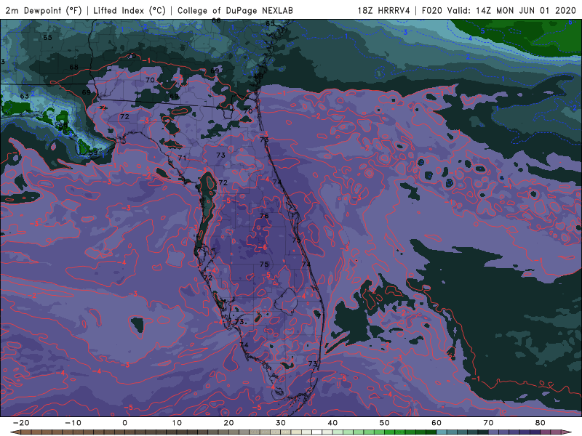Click the 50 label on the color scale
This screenshot has height=436, width=582.
[385, 423]
